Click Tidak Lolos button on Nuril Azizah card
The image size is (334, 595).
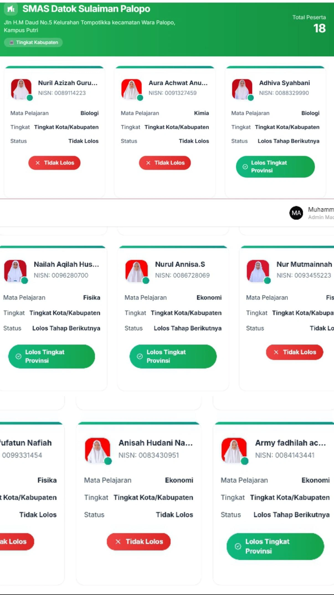point(54,163)
